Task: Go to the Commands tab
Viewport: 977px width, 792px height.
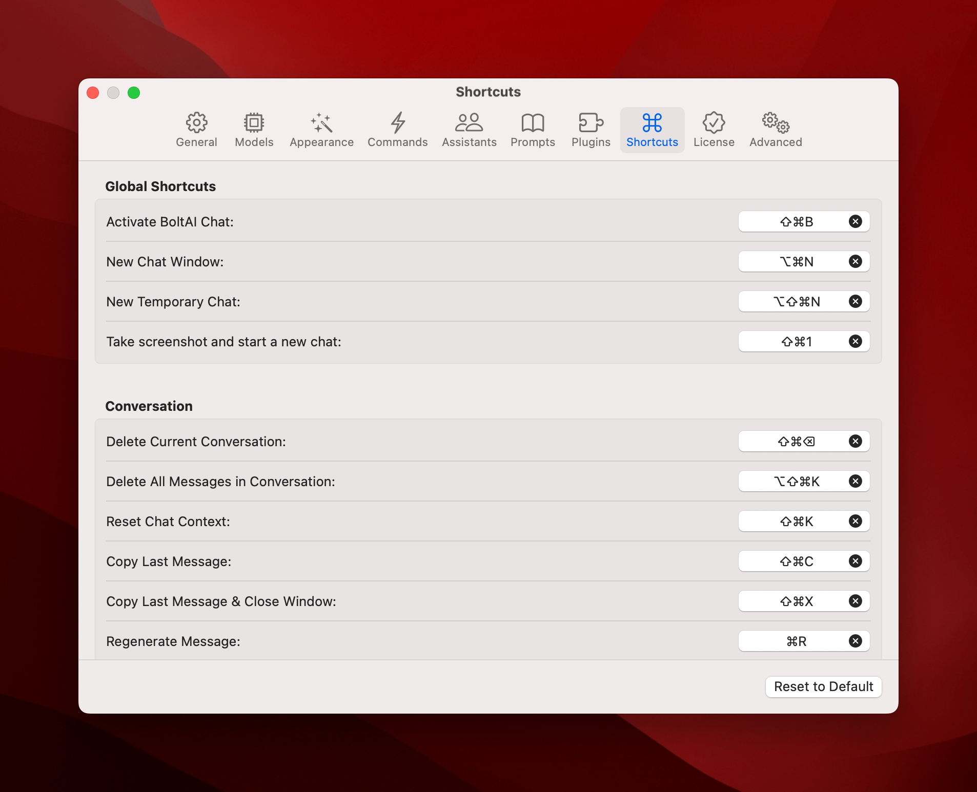Action: 397,130
